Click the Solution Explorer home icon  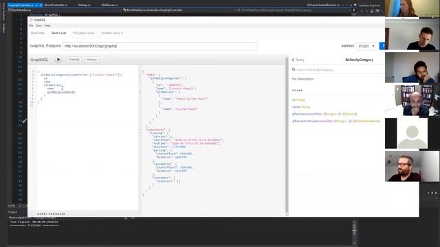coord(372,11)
